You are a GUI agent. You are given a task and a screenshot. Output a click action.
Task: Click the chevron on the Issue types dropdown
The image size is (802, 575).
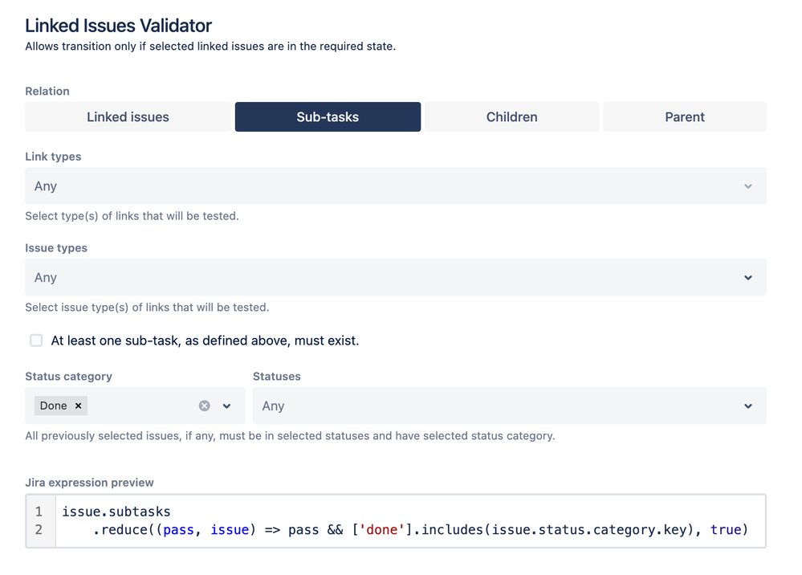click(x=748, y=277)
